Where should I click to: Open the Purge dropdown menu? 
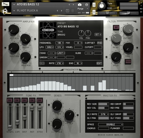[x=83, y=9]
